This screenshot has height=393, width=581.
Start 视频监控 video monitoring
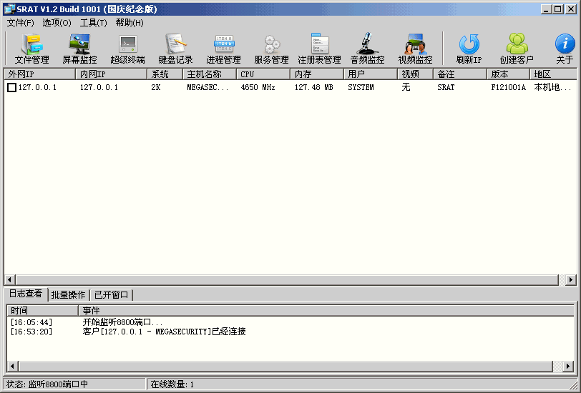(415, 49)
